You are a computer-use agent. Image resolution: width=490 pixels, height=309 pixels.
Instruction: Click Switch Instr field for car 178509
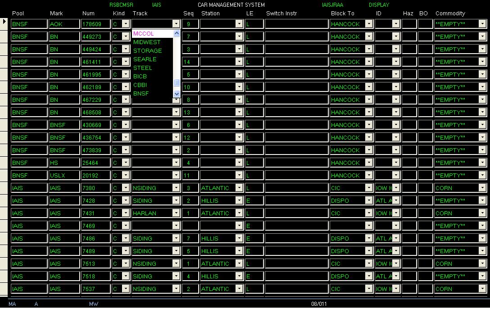(x=296, y=24)
